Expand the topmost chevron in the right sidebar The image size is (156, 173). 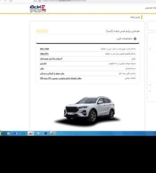click(x=150, y=49)
